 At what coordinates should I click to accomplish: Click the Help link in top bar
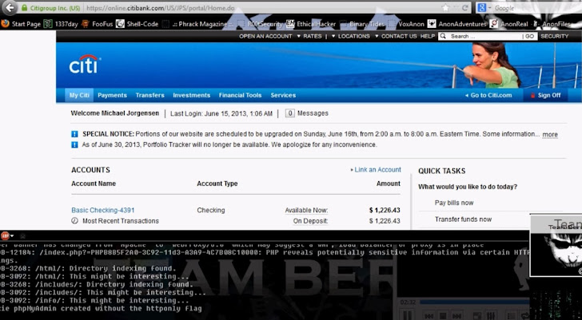(428, 36)
